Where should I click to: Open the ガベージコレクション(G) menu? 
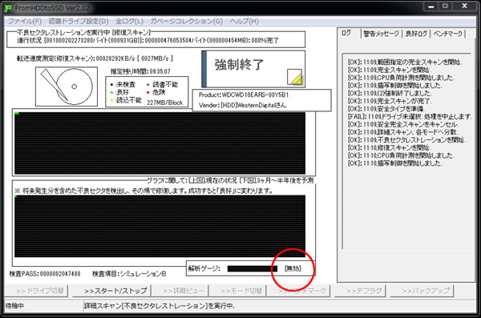pos(187,21)
